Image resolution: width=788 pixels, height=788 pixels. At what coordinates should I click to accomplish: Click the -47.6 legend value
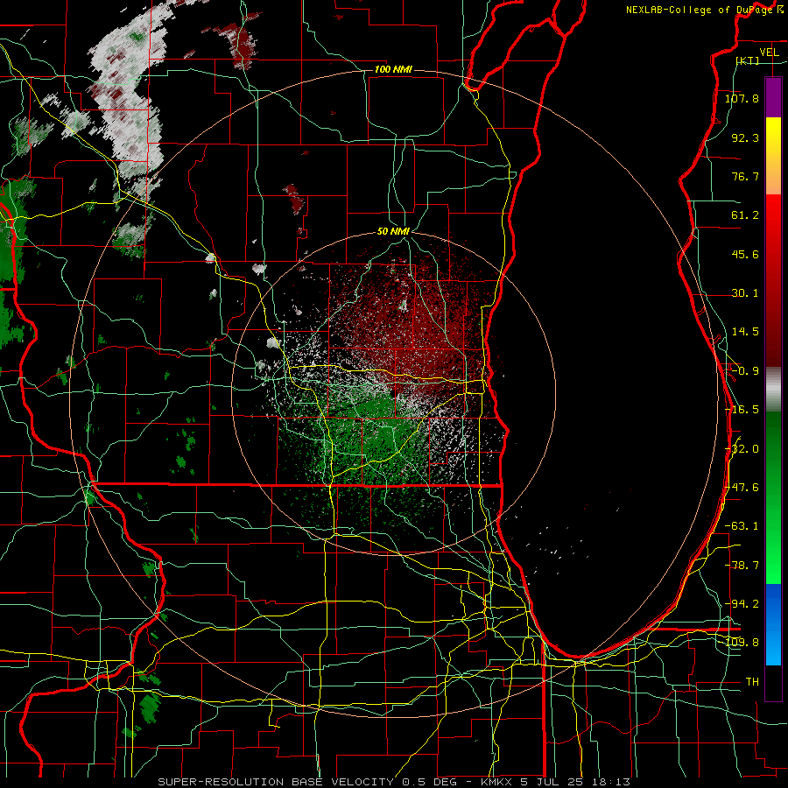coord(742,488)
